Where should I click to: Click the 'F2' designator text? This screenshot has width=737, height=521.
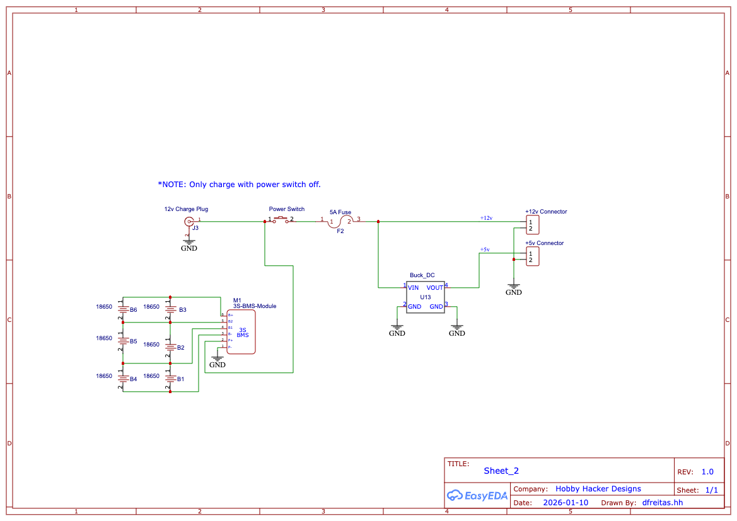[340, 231]
